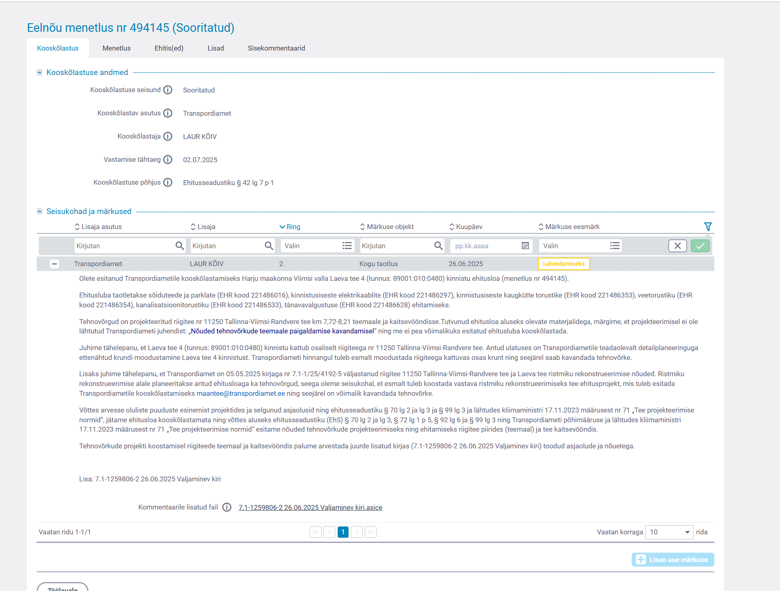
Task: Open the Sisekommentaarid tab
Action: tap(276, 48)
